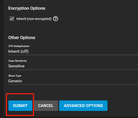This screenshot has height=118, width=138.
Task: Expand the Case Sensitivity dropdown
Action: (73, 66)
